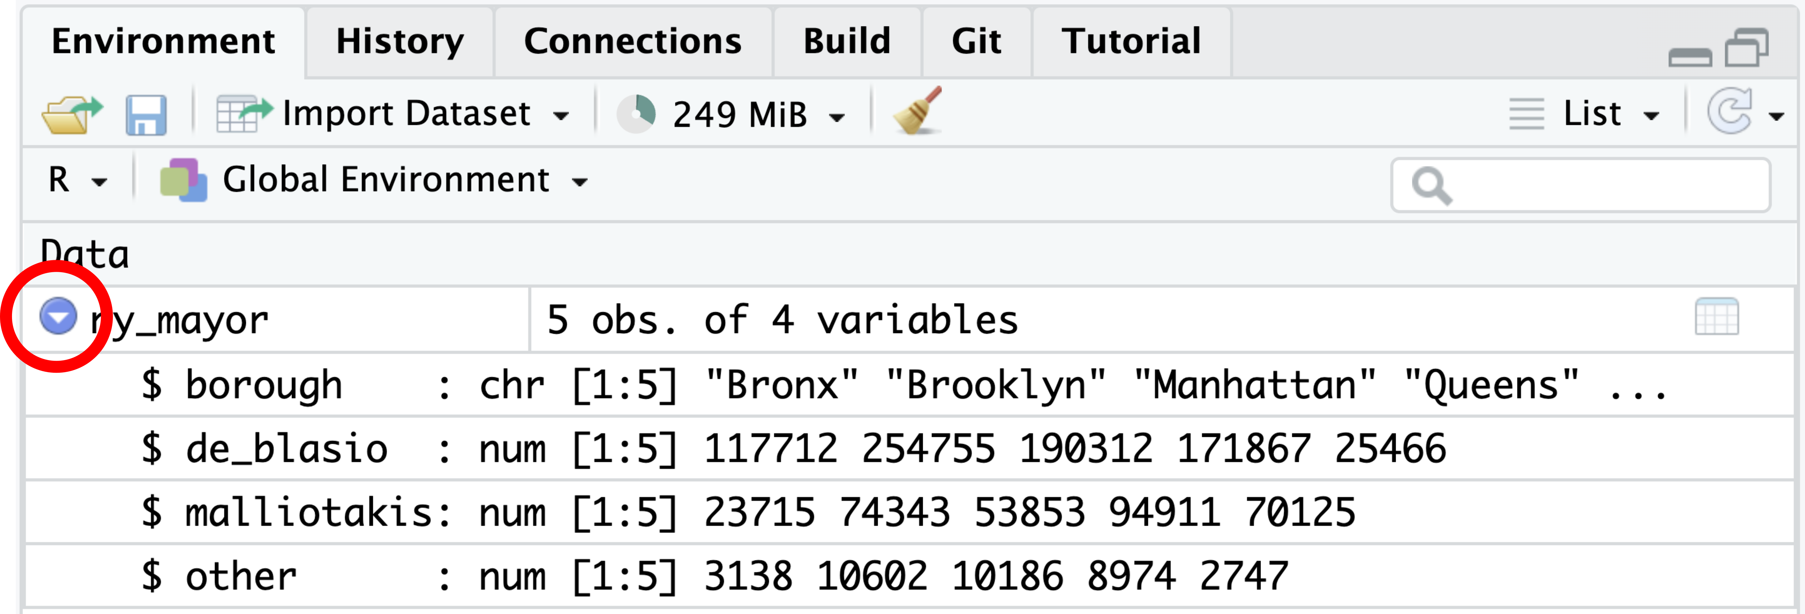1805x614 pixels.
Task: Click the Global Environment colored squares icon
Action: click(x=183, y=180)
